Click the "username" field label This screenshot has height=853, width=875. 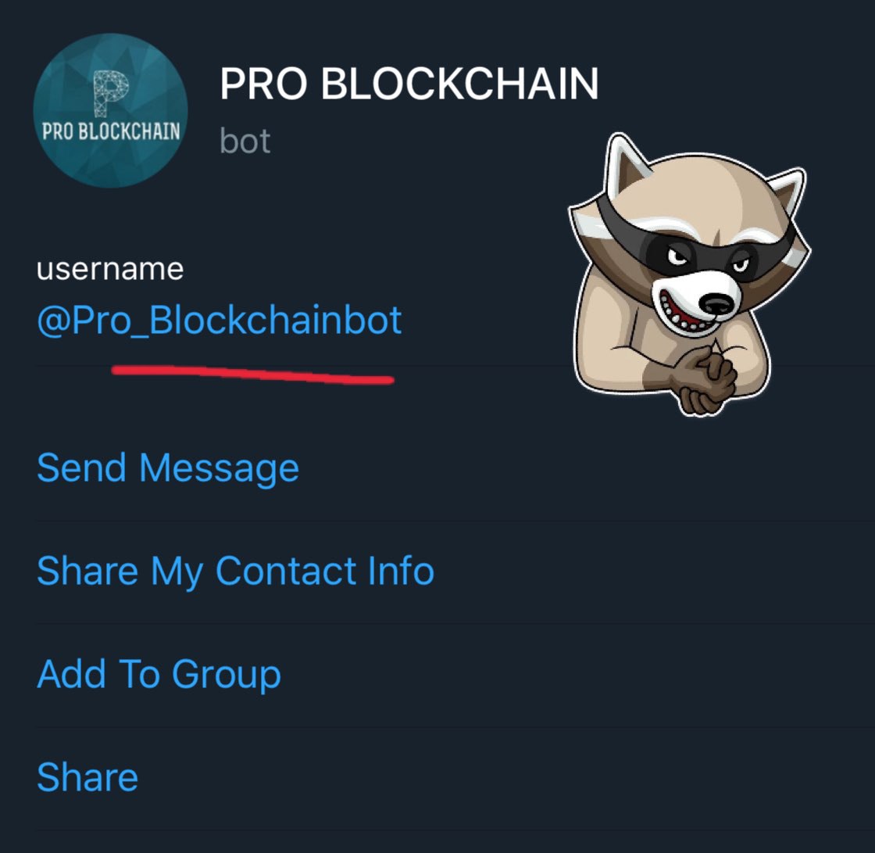point(110,269)
